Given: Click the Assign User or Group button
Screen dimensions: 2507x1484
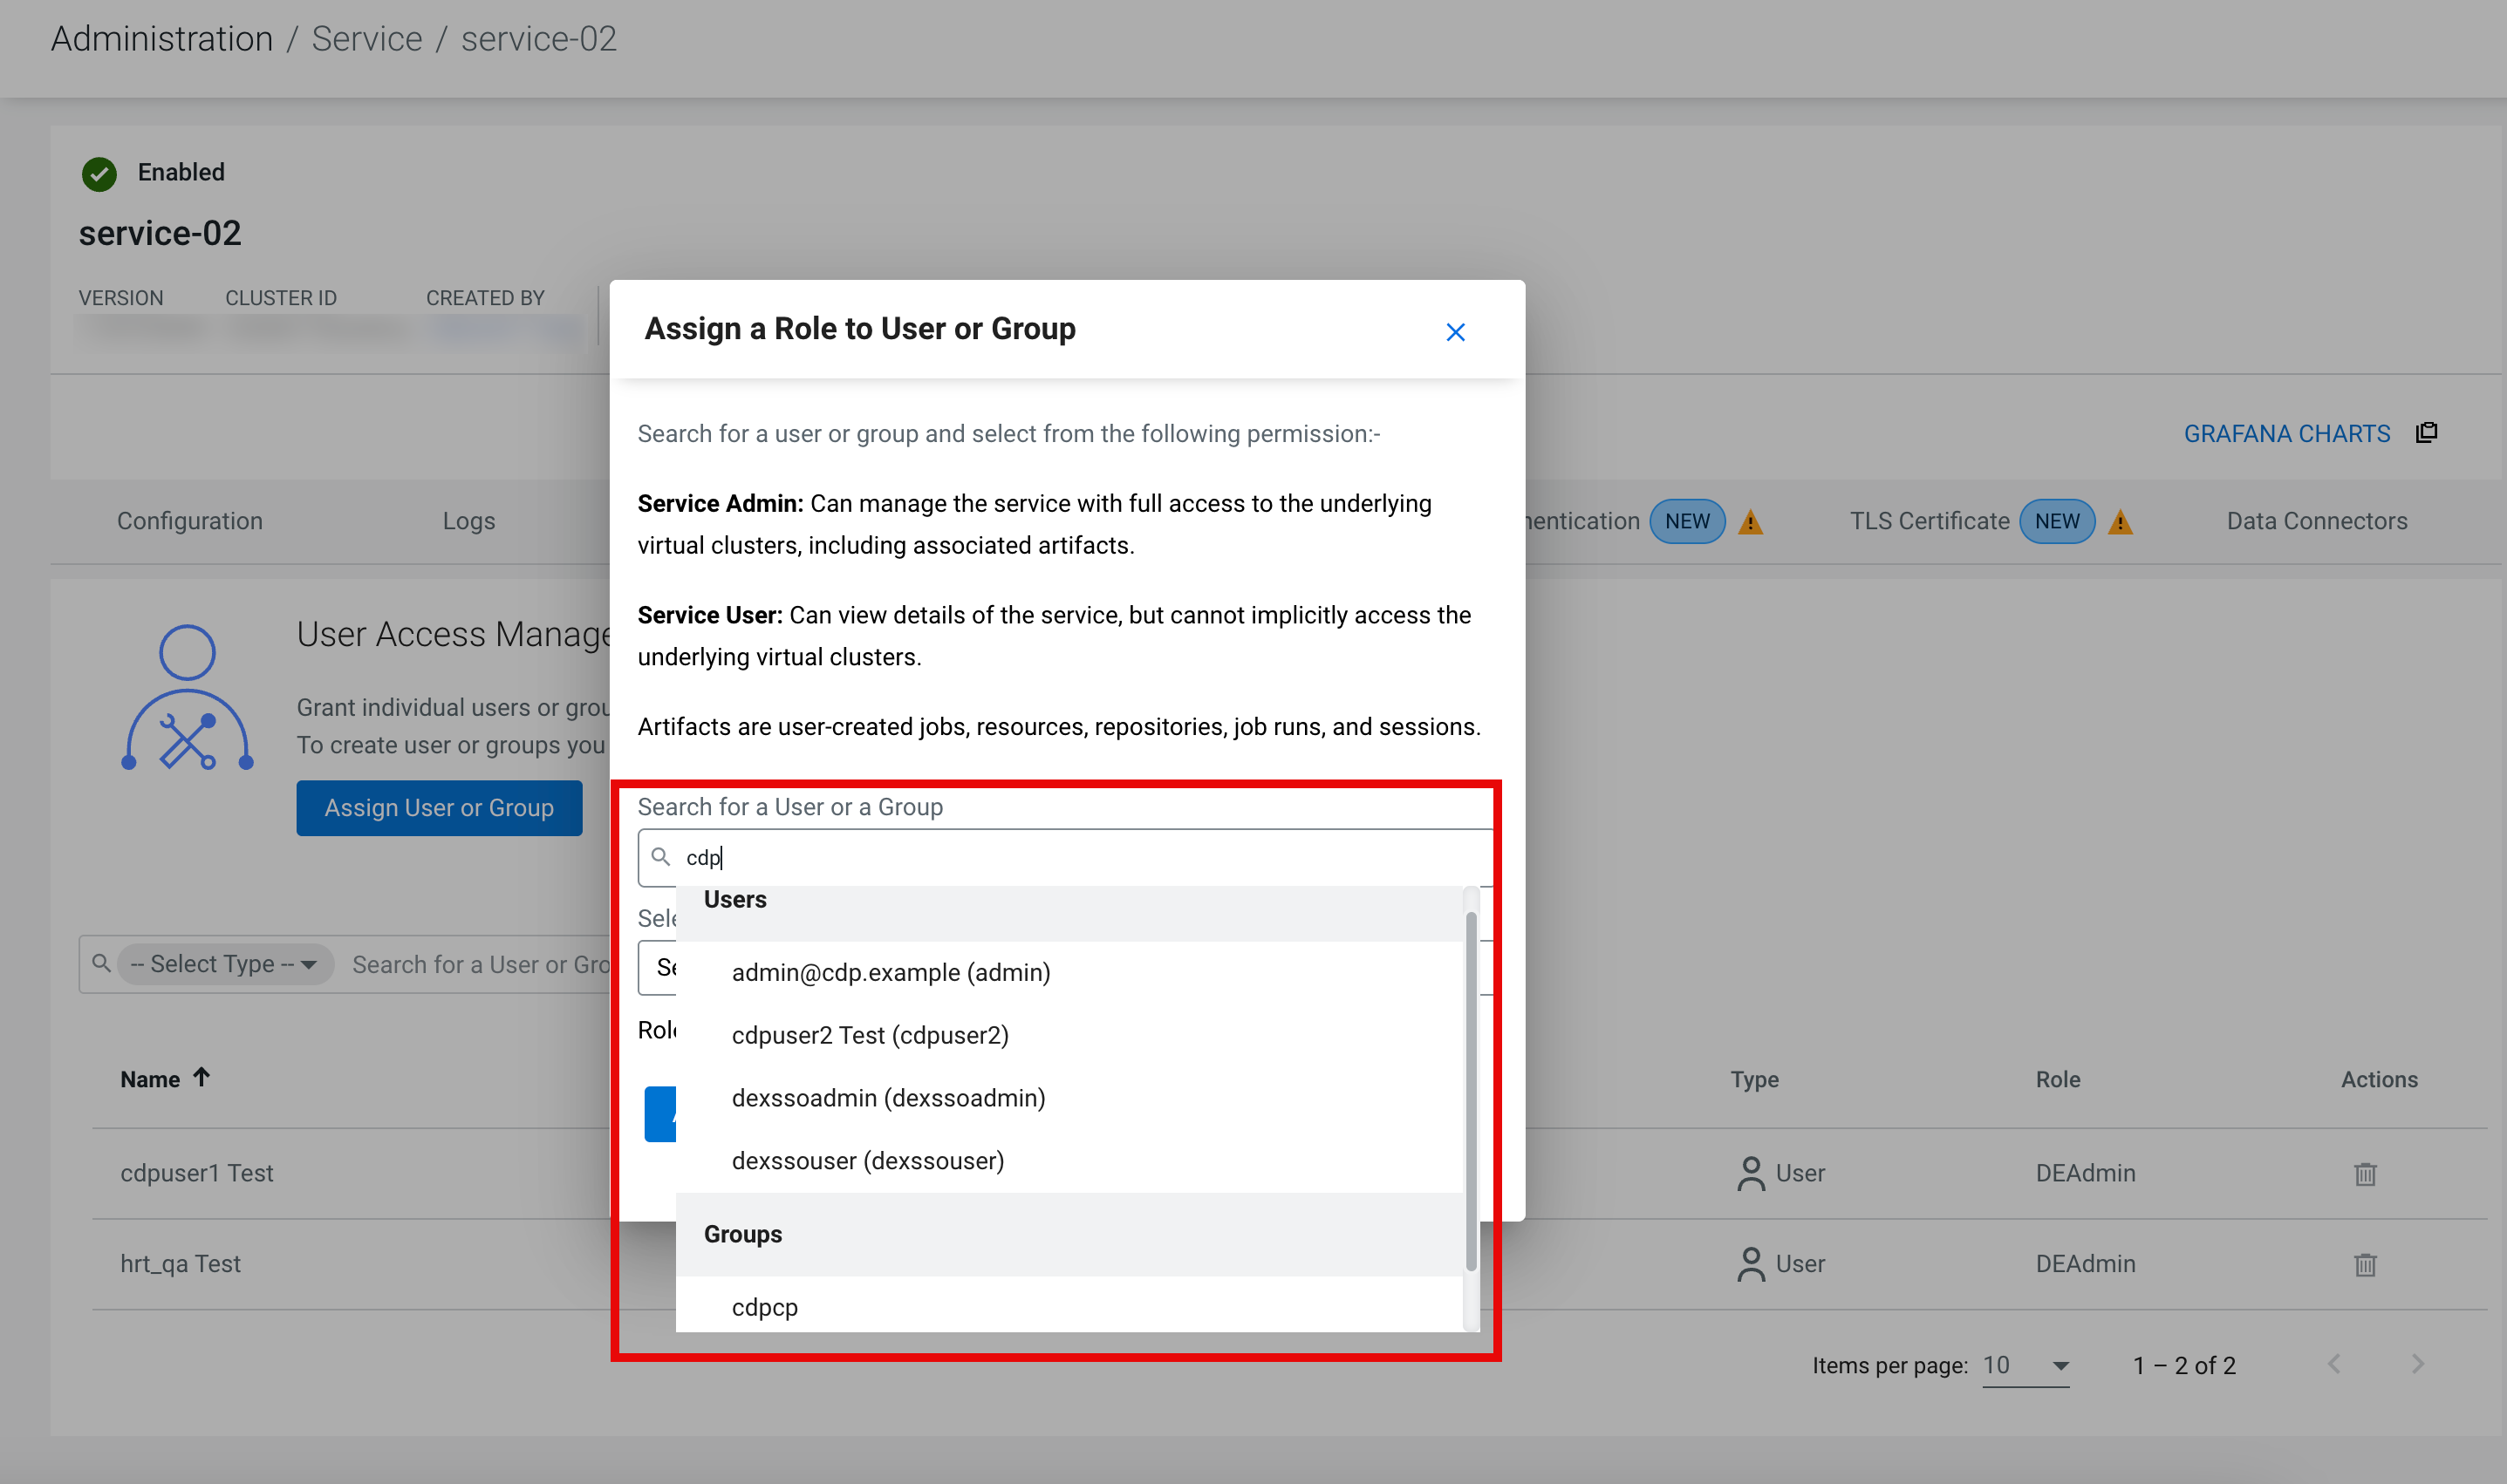Looking at the screenshot, I should click(x=438, y=808).
